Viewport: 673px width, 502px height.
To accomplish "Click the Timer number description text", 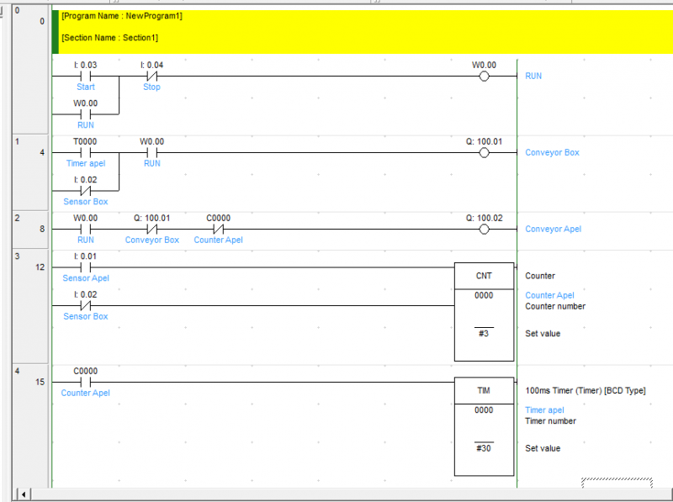I will click(x=550, y=421).
